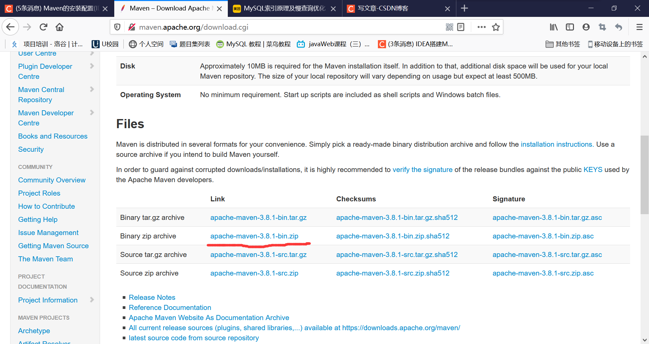
Task: Open the IDEA搭建M... bookmark
Action: [x=415, y=44]
